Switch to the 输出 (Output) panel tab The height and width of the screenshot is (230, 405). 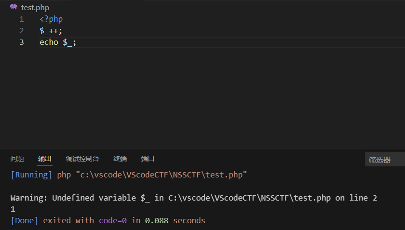[45, 159]
